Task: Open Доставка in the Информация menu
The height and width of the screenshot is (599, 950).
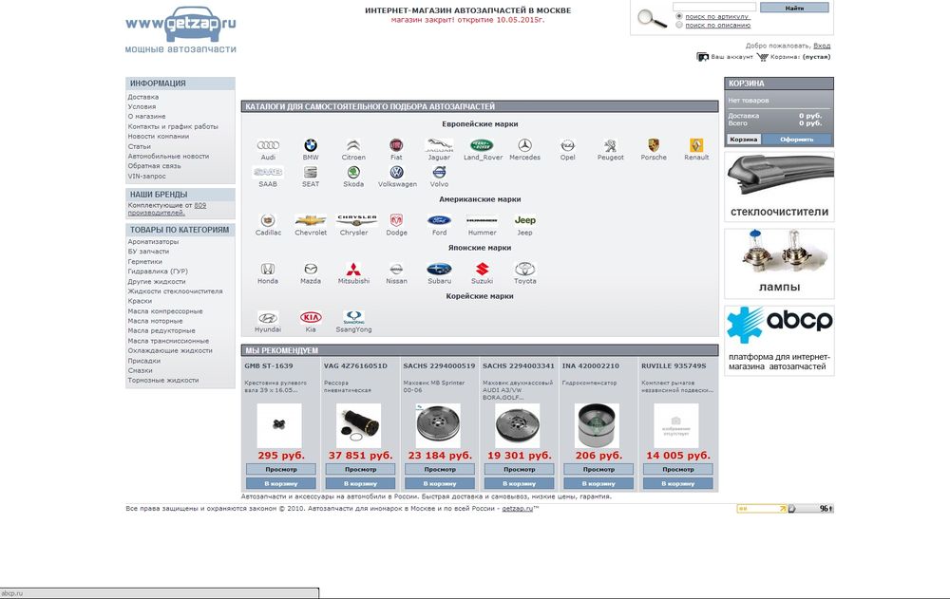Action: 143,97
